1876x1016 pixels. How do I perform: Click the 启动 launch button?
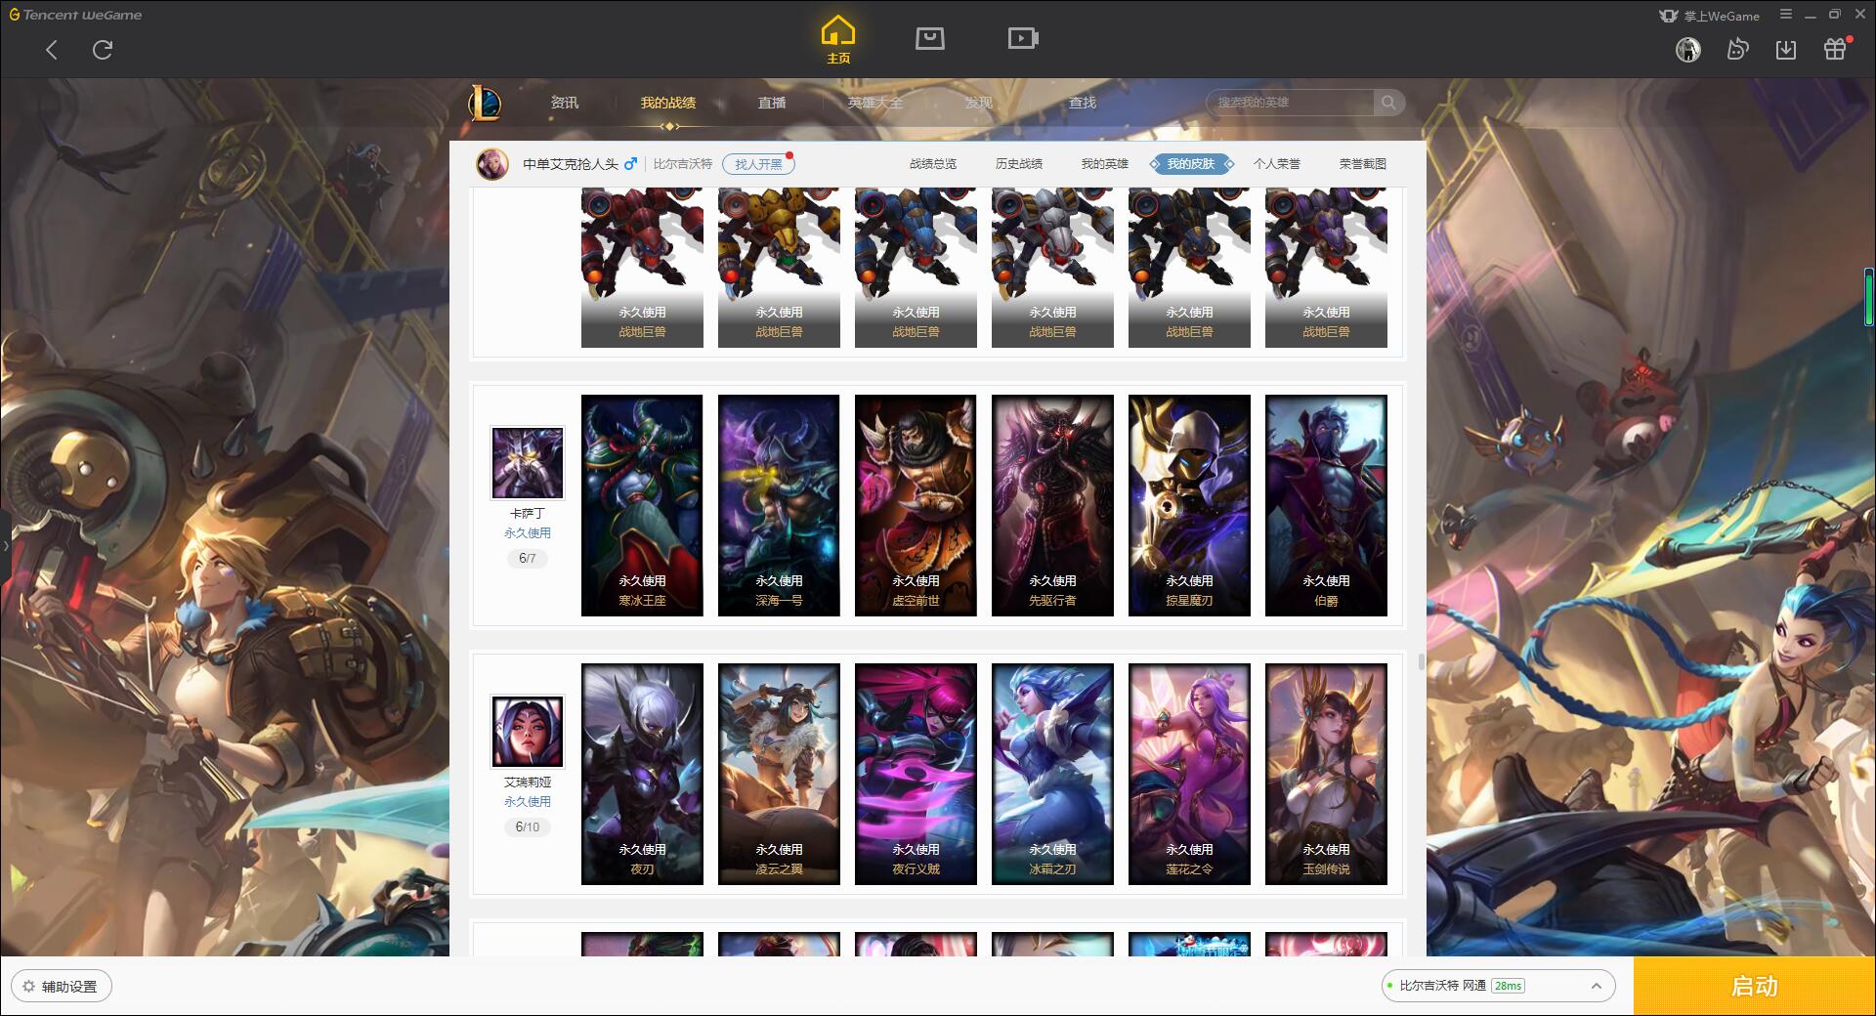(x=1754, y=986)
